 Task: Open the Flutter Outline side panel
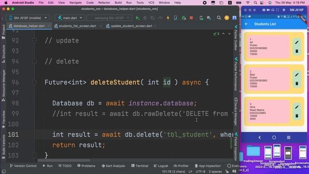(236, 38)
